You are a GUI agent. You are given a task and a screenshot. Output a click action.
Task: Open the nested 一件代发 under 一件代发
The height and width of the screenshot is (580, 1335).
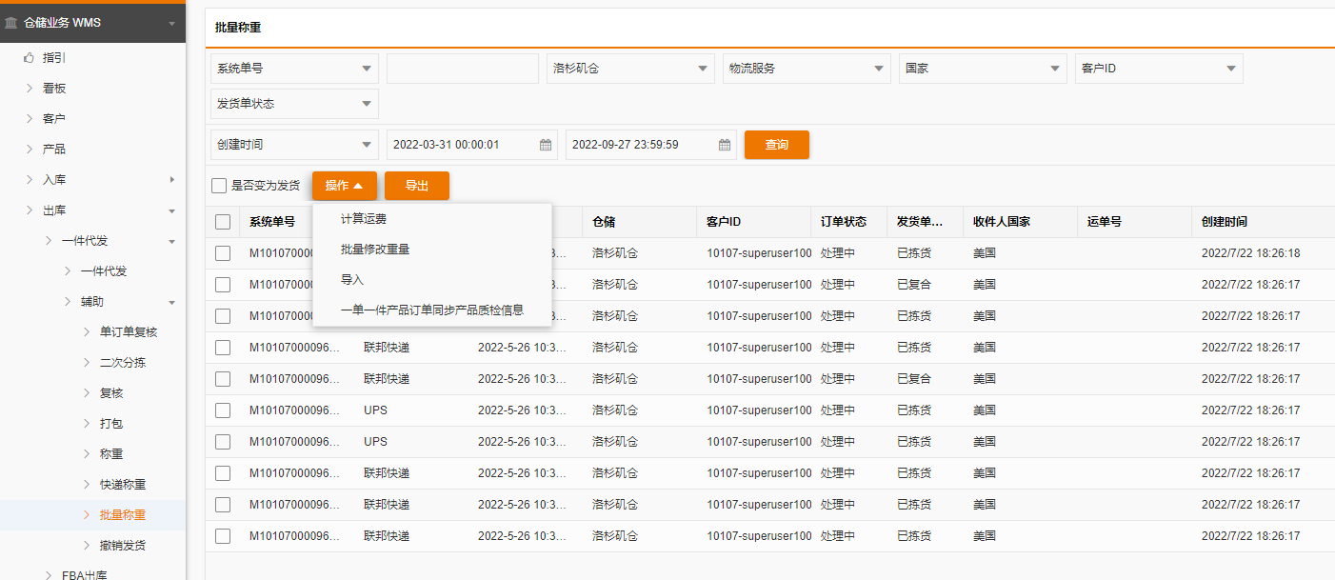pyautogui.click(x=104, y=271)
